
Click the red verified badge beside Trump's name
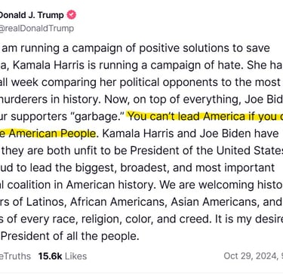pyautogui.click(x=71, y=15)
